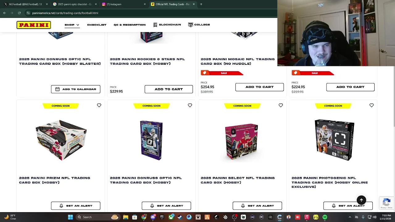Switch to the Instagram browser tab

coord(123,4)
